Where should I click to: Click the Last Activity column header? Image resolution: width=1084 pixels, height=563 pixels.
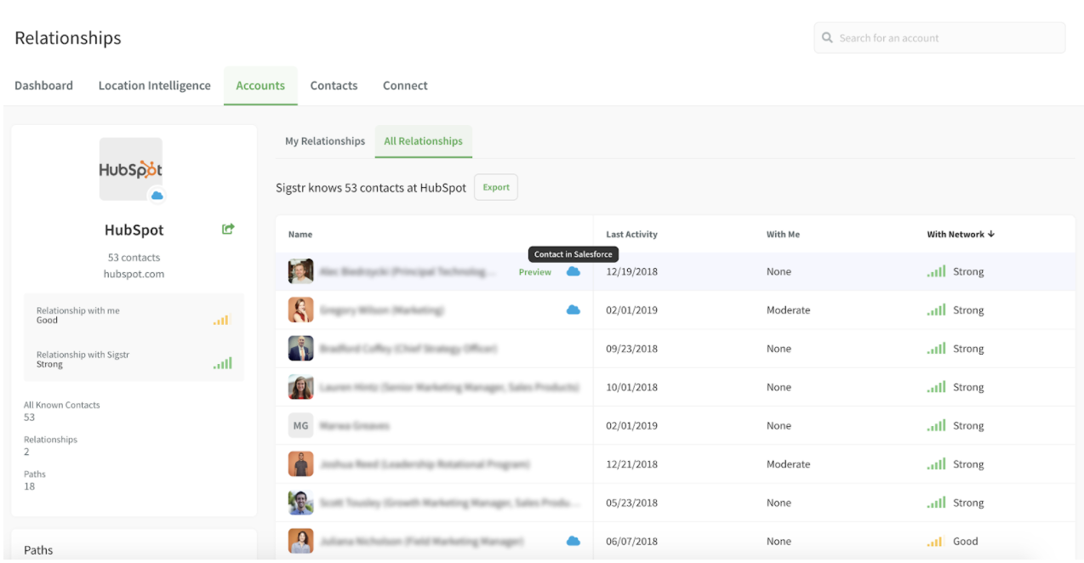[631, 234]
